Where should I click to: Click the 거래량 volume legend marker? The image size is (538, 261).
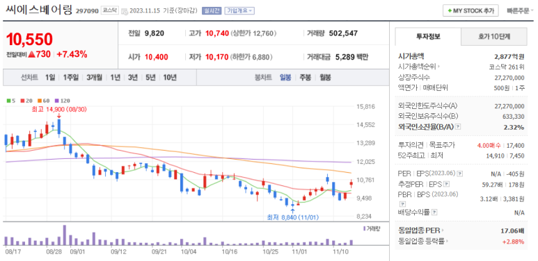tap(364, 228)
